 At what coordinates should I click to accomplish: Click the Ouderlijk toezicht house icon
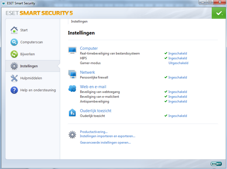pyautogui.click(x=72, y=113)
